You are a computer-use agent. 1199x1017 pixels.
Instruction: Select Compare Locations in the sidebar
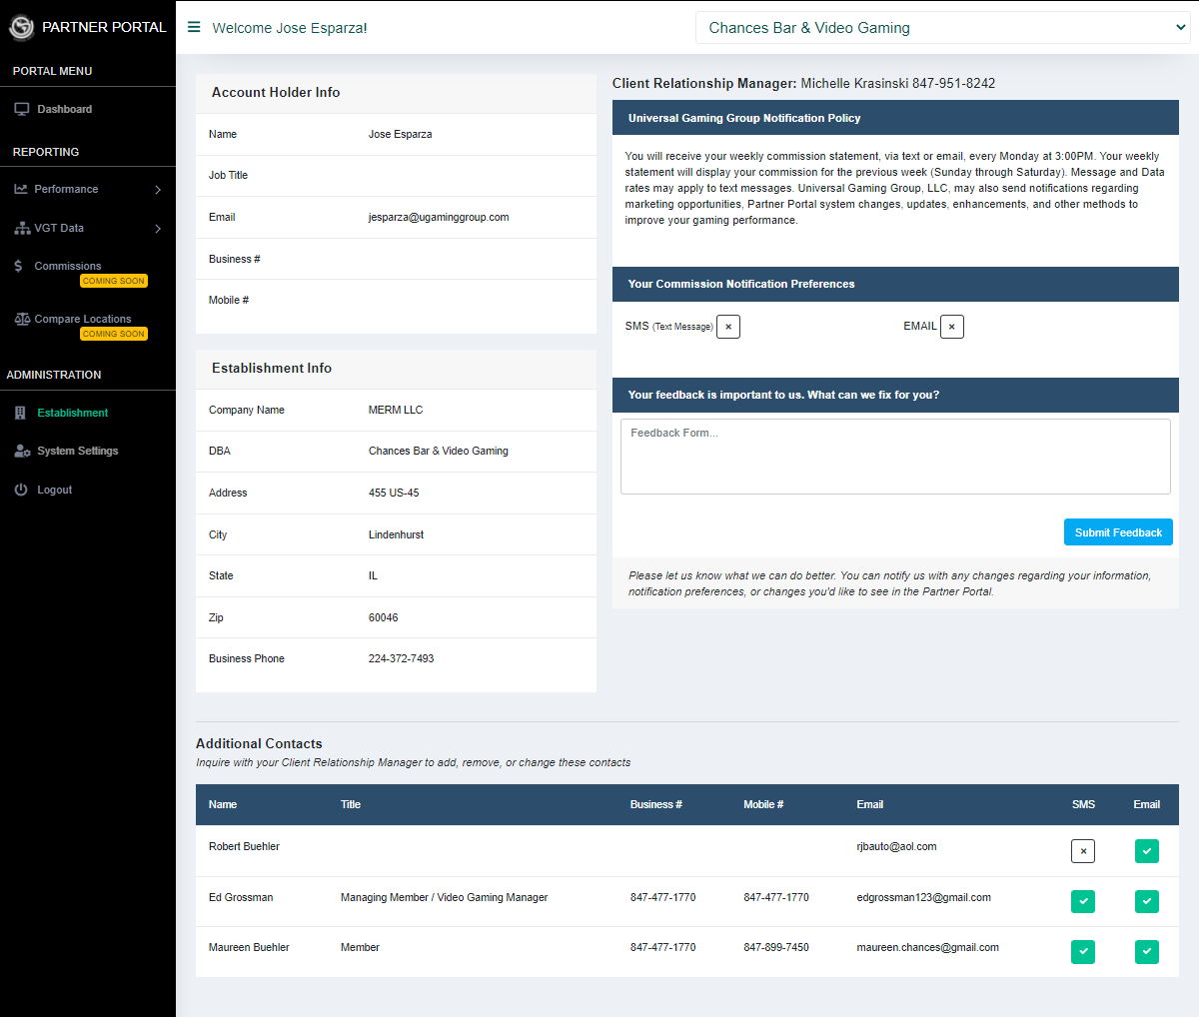(x=83, y=319)
